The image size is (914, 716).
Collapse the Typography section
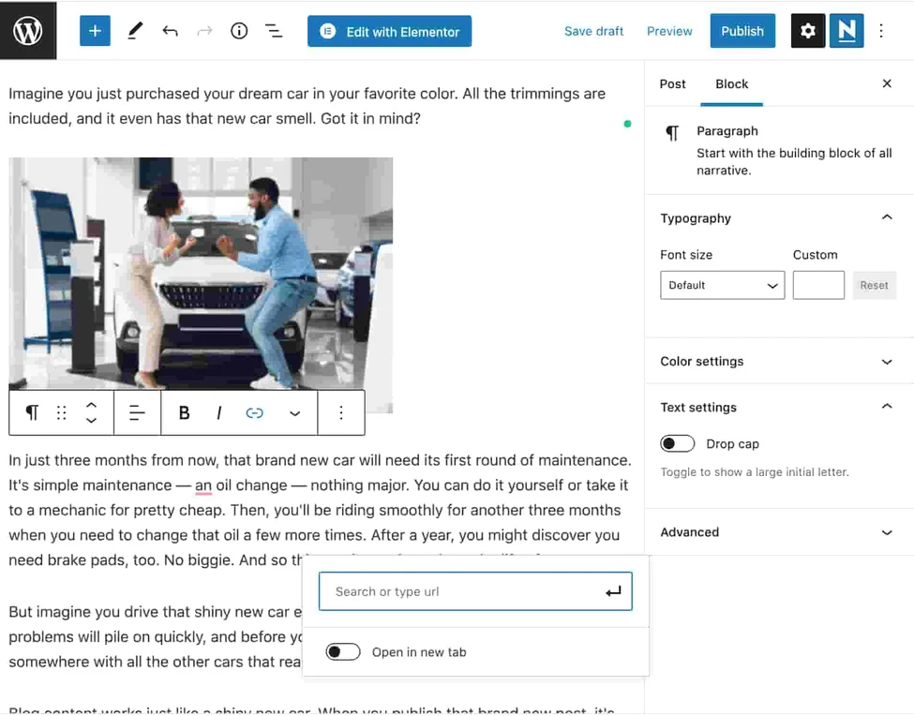(x=886, y=218)
